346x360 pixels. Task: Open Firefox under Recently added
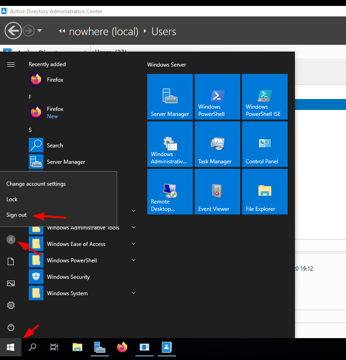click(x=83, y=80)
